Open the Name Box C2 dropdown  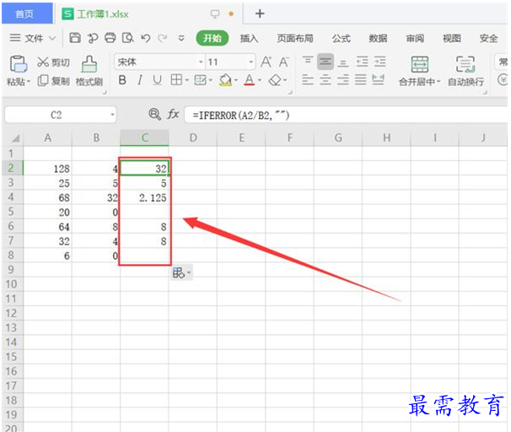pyautogui.click(x=112, y=115)
